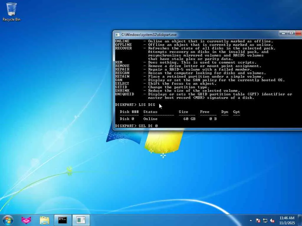Show hidden system tray icons arrow
This screenshot has height=226, width=302.
[x=251, y=220]
